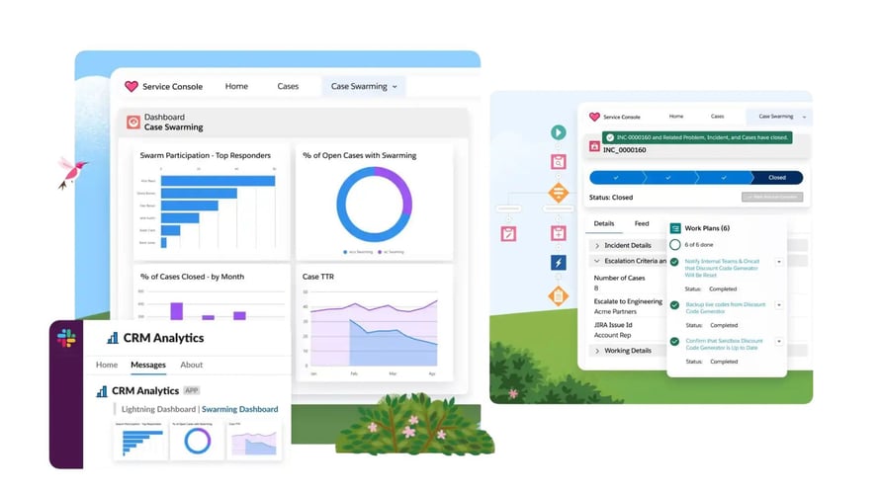880x494 pixels.
Task: Toggle the Confirm Sandbox Discount Code checkmark
Action: [675, 342]
